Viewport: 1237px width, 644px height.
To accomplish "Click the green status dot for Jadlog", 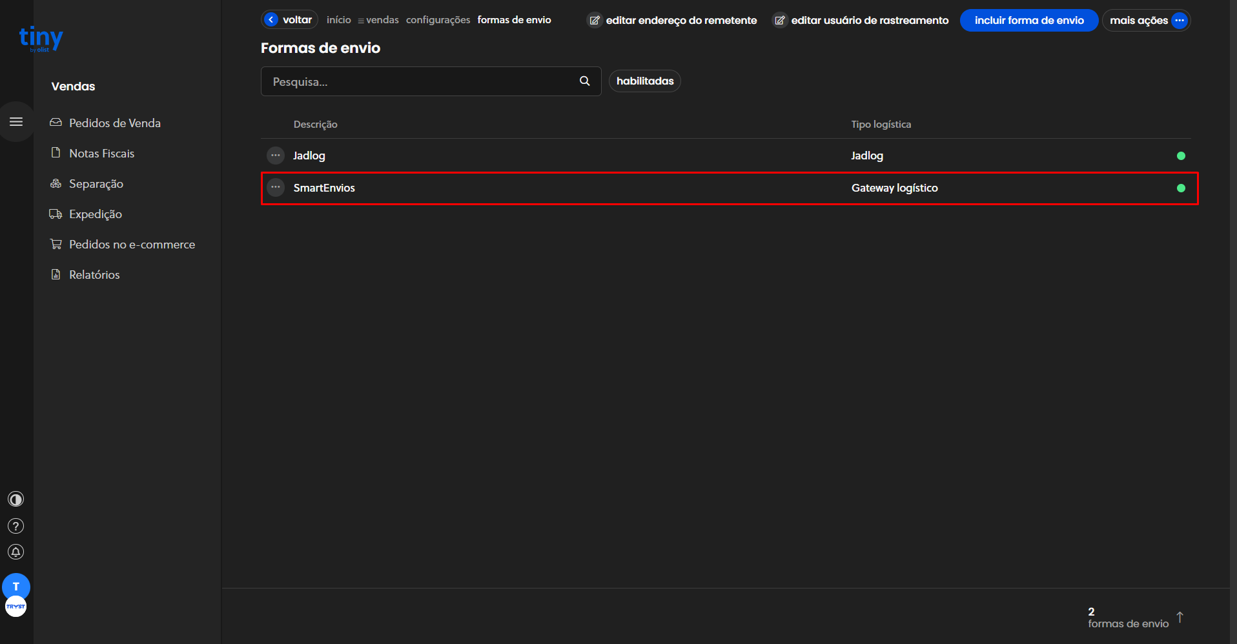I will (1181, 156).
